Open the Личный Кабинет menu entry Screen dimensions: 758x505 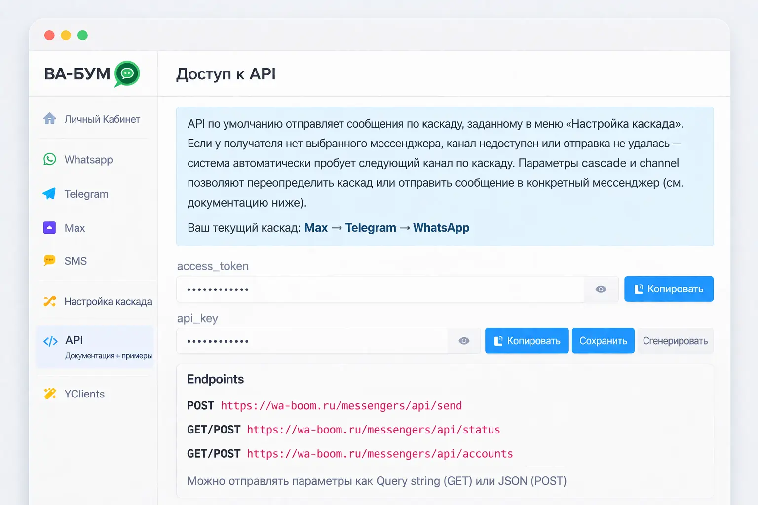click(x=102, y=118)
